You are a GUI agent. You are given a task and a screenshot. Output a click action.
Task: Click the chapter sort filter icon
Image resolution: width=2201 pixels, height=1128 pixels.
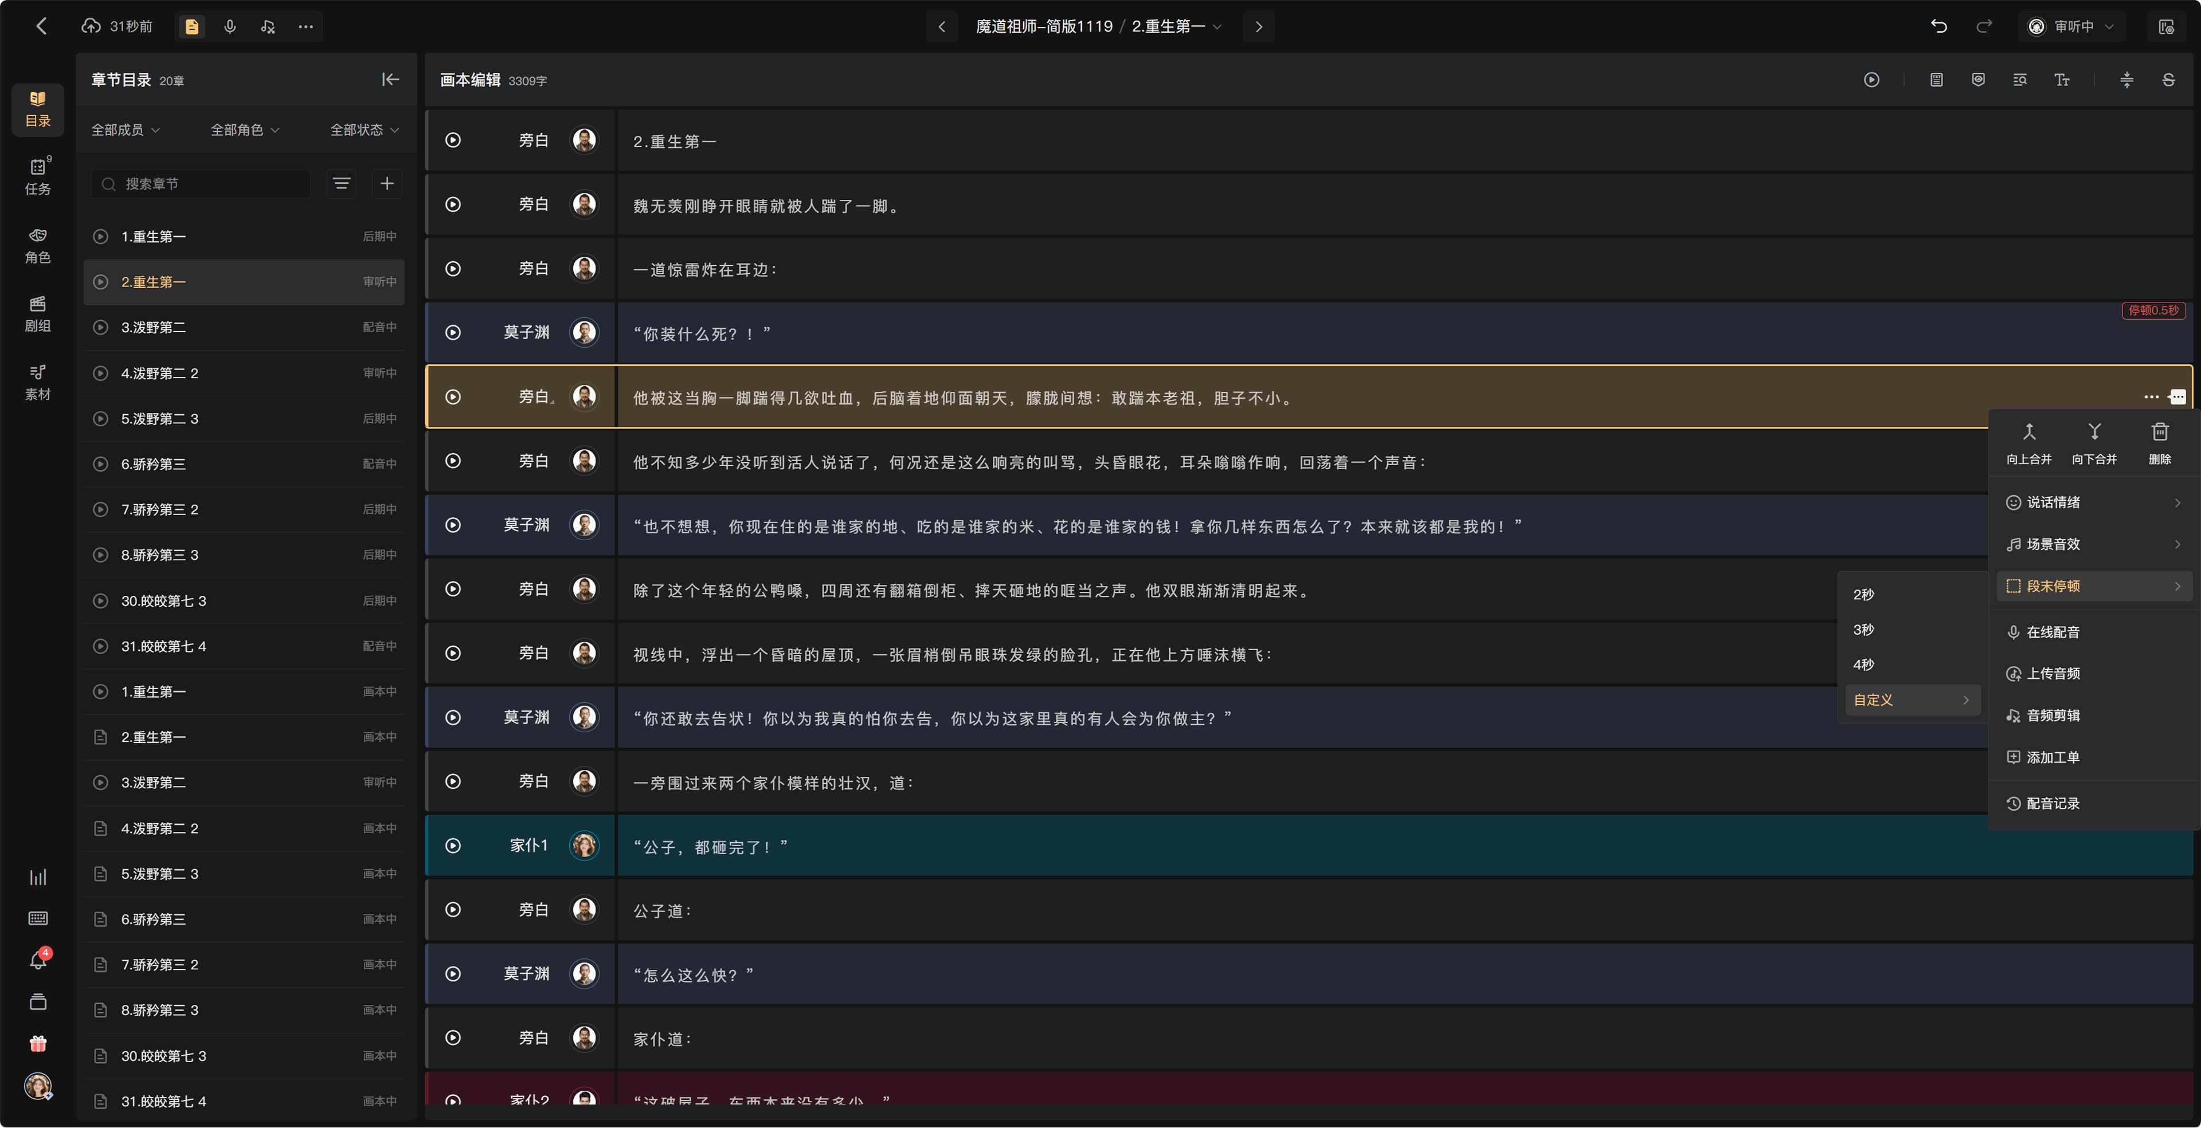tap(342, 183)
